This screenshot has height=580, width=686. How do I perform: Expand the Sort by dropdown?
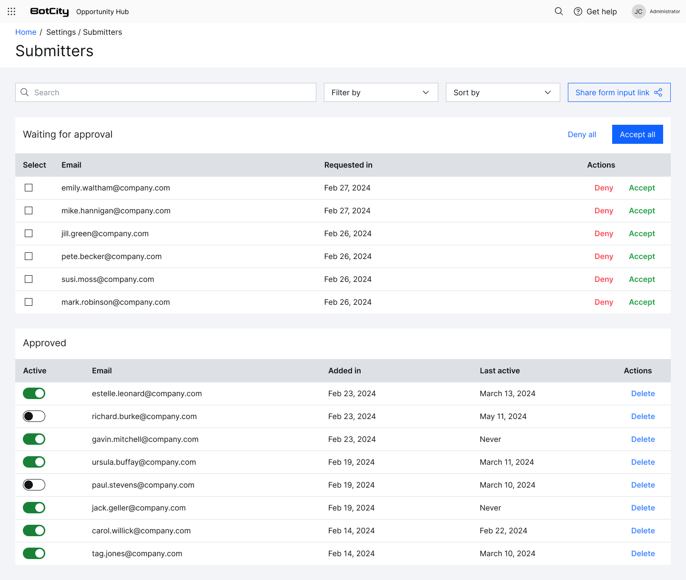[x=503, y=92]
